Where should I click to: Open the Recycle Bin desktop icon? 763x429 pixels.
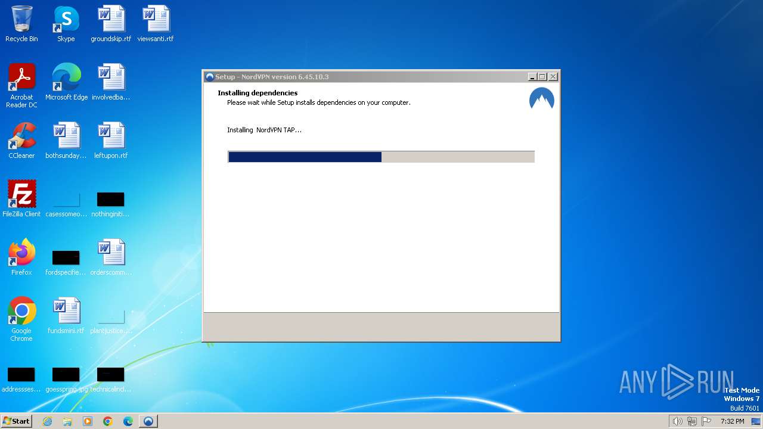click(x=21, y=24)
